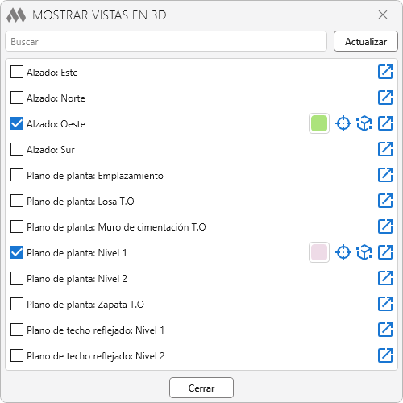Image resolution: width=403 pixels, height=403 pixels.
Task: Click 3D box icon for Plano de planta: Nivel 1
Action: [364, 252]
